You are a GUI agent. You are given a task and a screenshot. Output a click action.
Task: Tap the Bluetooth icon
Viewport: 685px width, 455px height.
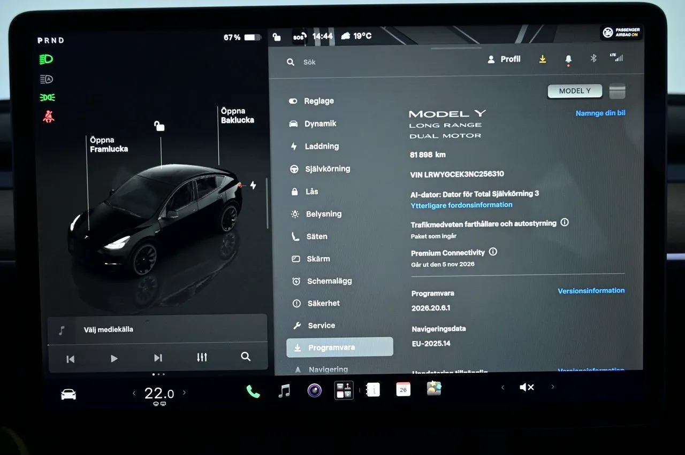point(593,58)
